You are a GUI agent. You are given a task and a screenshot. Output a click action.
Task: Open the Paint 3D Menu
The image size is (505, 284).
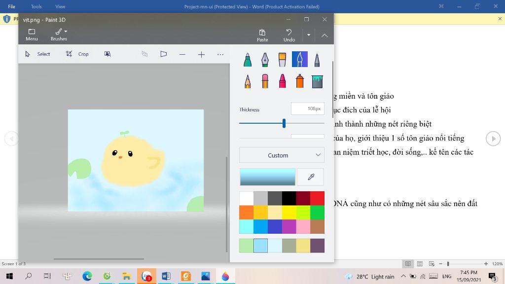(x=32, y=35)
